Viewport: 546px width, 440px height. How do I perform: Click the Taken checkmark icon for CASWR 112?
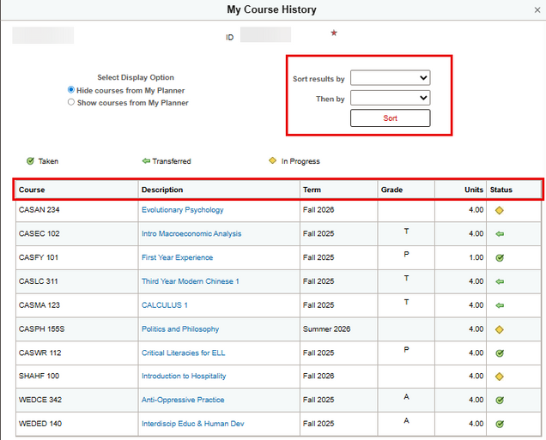coord(500,353)
